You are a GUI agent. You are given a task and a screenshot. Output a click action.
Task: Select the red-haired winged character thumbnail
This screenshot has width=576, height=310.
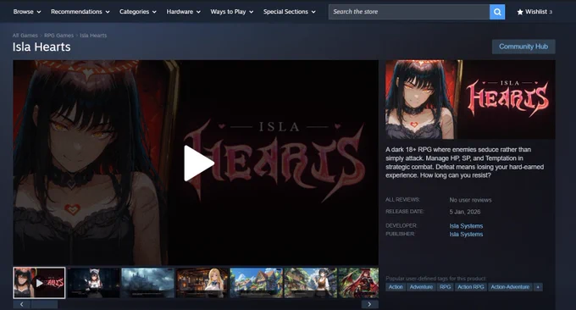click(358, 283)
